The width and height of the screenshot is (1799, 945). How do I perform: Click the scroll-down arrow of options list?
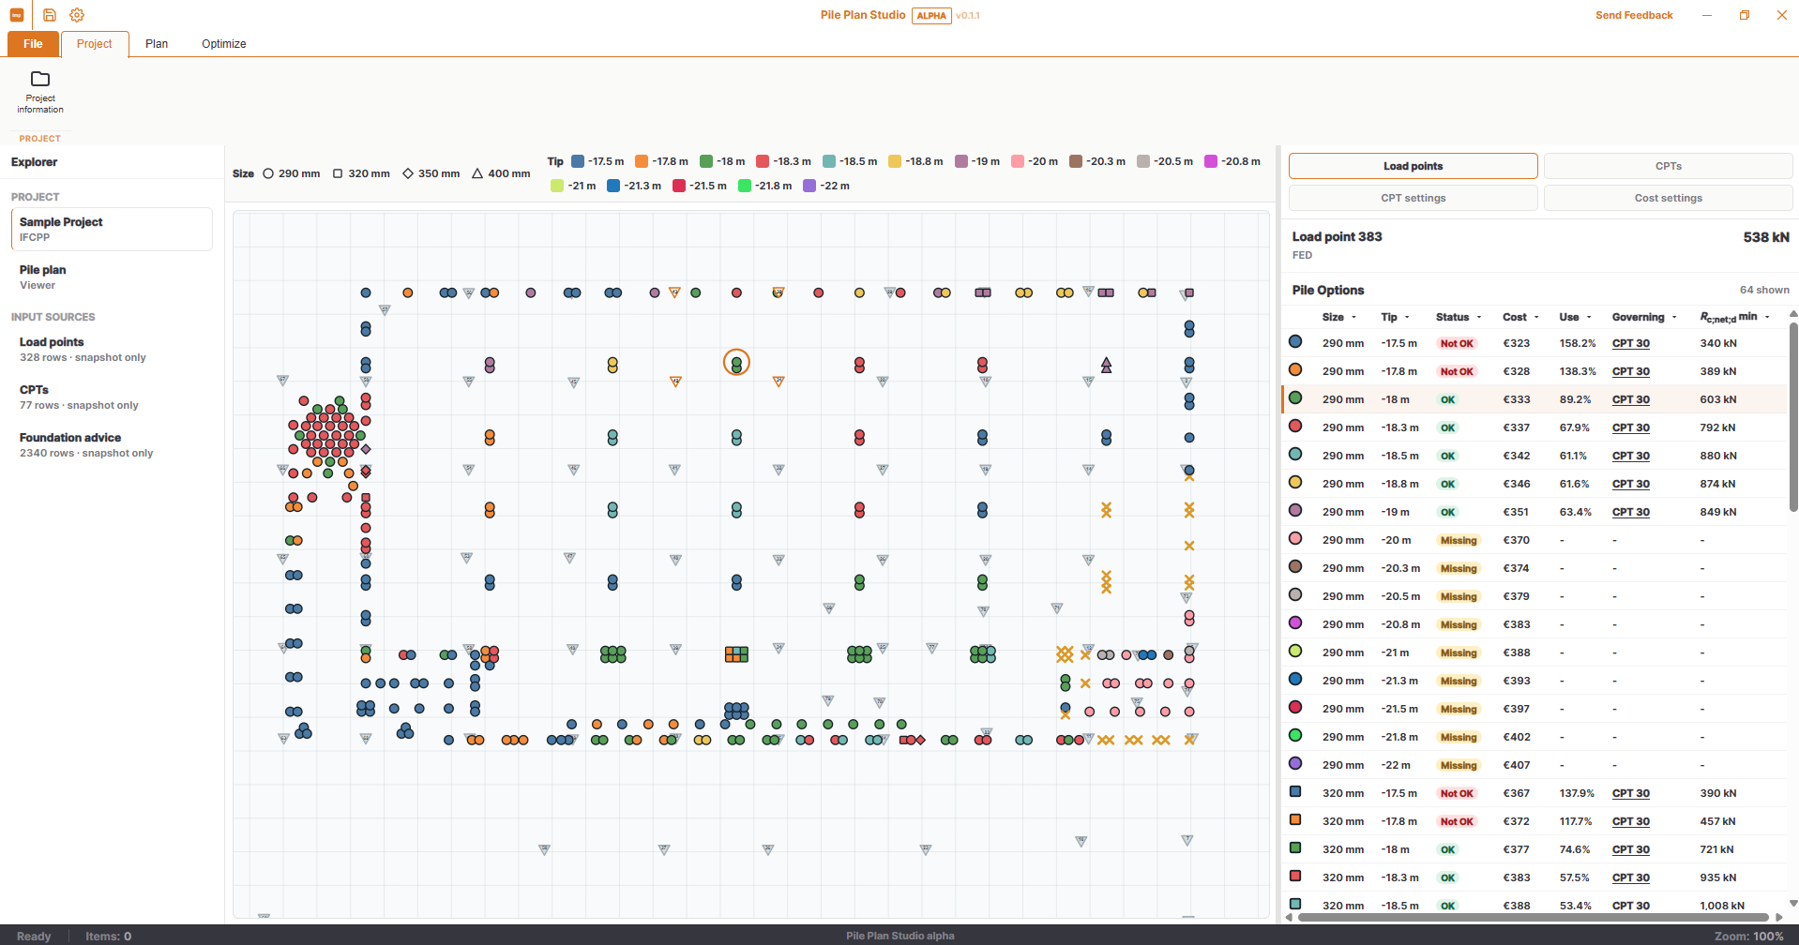1793,903
